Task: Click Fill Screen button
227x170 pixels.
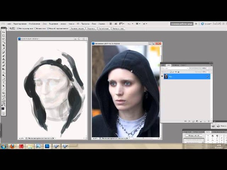Action: [104, 29]
